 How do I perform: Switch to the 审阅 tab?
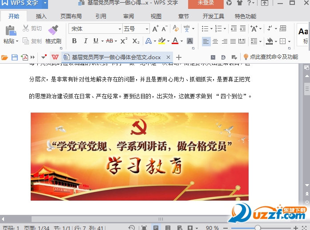129,16
